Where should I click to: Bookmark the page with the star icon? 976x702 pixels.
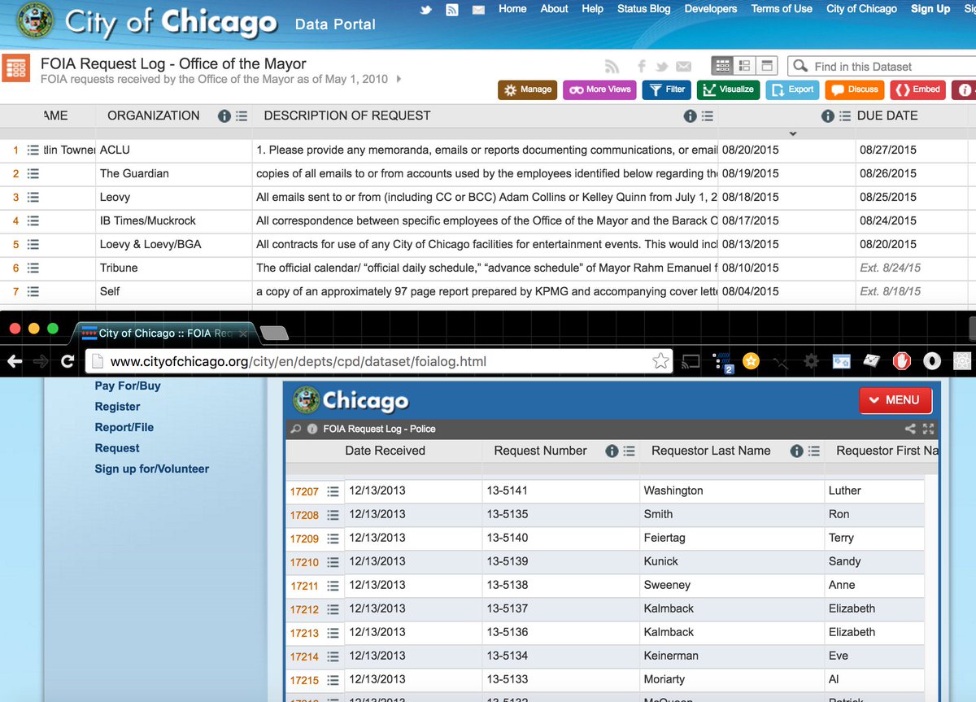click(660, 361)
